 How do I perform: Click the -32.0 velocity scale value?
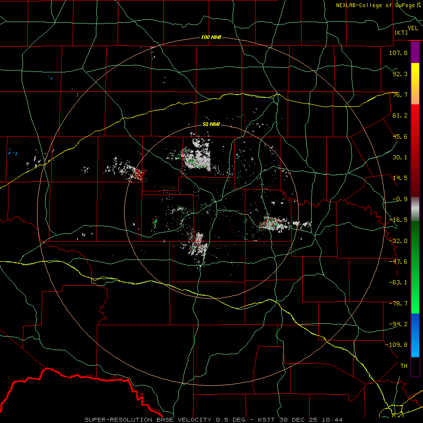[398, 241]
